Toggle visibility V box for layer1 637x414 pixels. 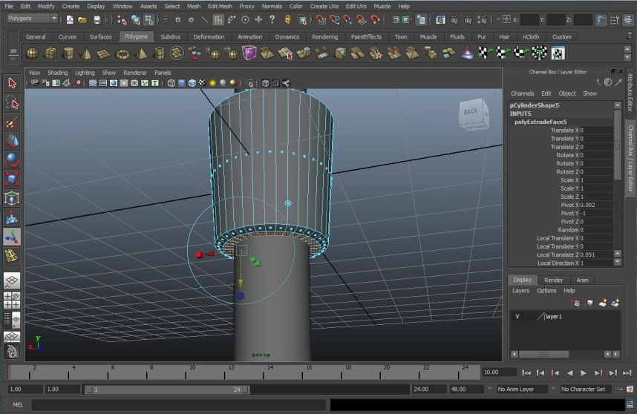tap(517, 317)
